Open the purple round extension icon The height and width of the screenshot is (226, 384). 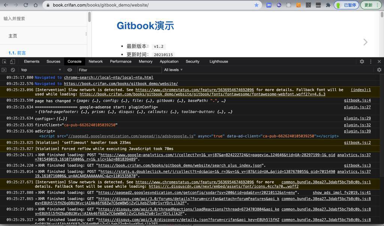(x=279, y=5)
